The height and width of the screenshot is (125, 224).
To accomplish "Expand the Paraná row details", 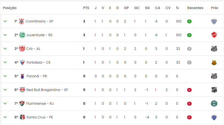I will coord(5,76).
